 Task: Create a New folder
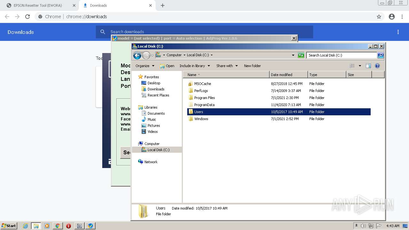click(252, 66)
